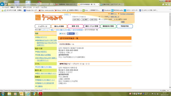
Task: Open the 観光・イベント情報 navigation button
Action: coord(92,26)
